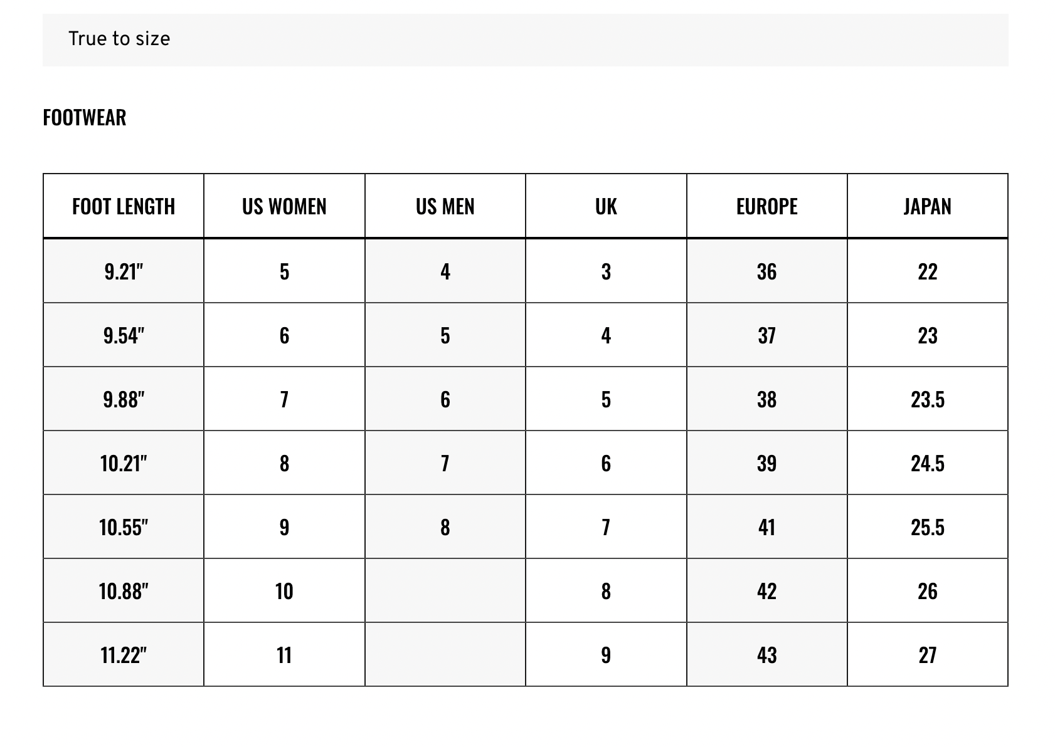
Task: Click the US MEN column header
Action: pyautogui.click(x=445, y=206)
